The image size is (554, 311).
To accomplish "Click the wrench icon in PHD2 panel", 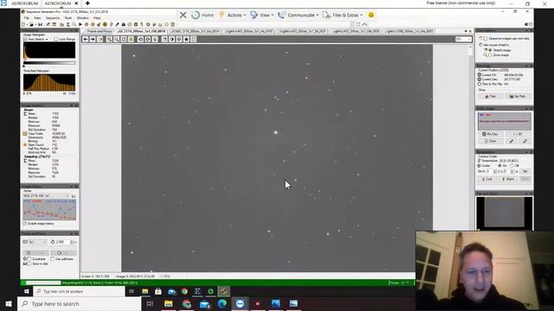I will tap(512, 141).
